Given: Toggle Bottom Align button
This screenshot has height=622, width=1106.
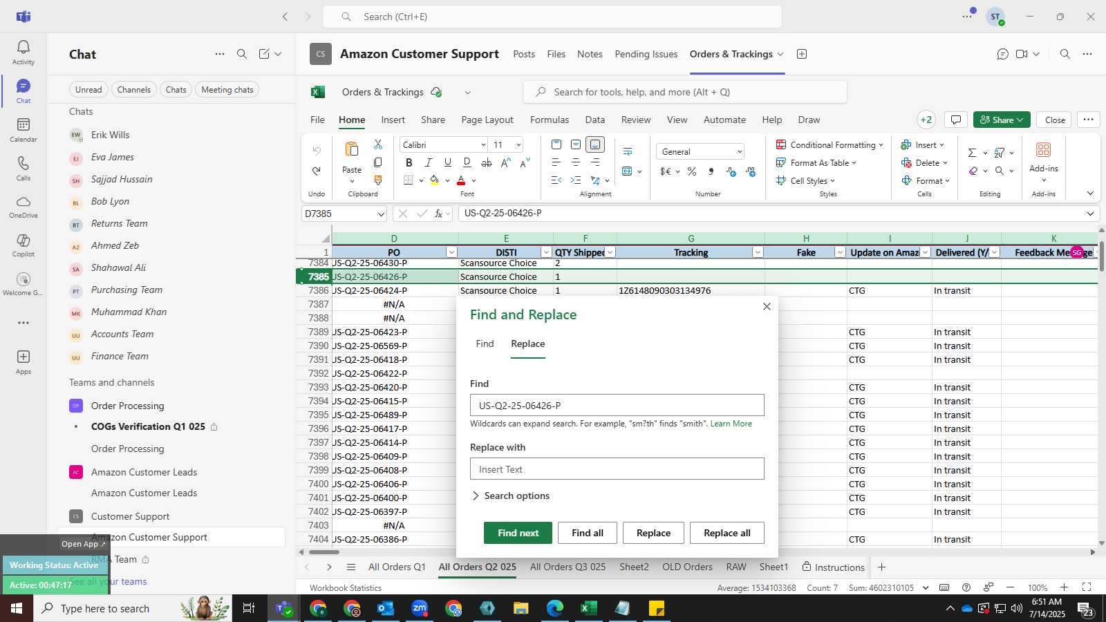Looking at the screenshot, I should click(x=595, y=144).
